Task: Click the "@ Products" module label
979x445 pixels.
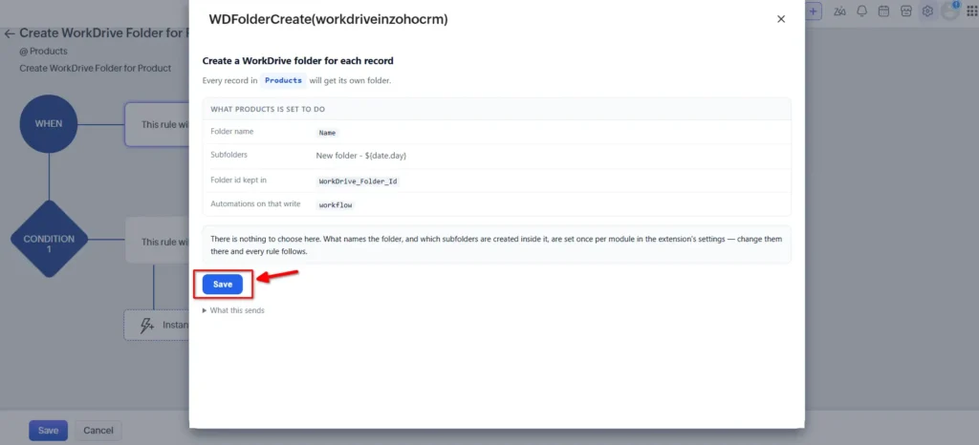Action: click(x=43, y=52)
